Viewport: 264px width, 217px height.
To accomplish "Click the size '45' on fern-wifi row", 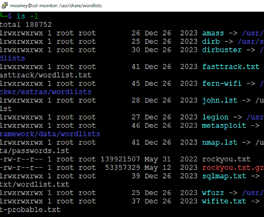I will 136,83.
